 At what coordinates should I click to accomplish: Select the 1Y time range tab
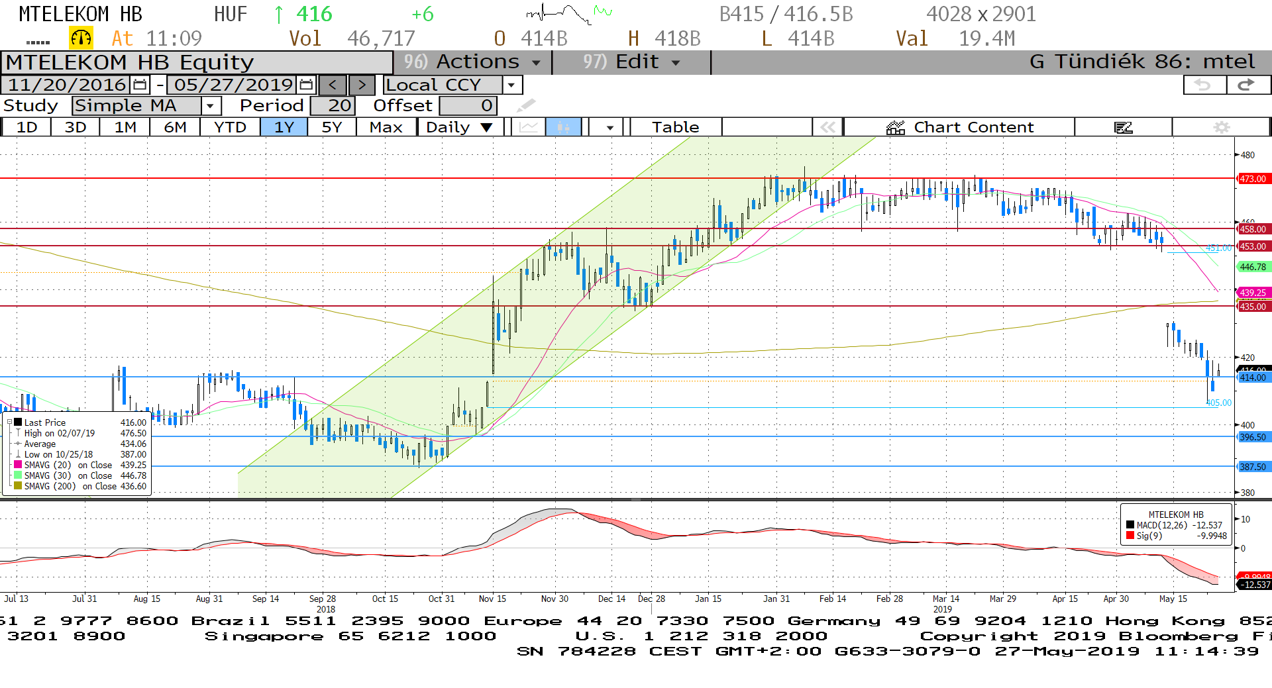284,127
